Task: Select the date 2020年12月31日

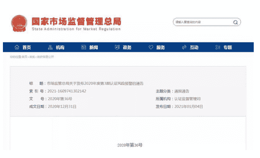Action: [62, 106]
